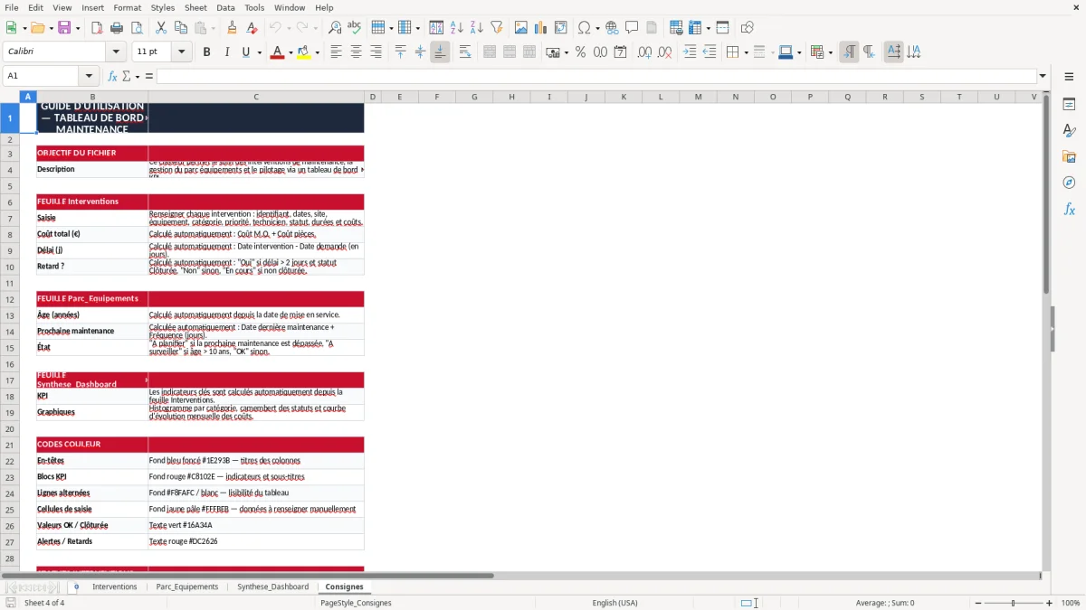Open the font color dropdown arrow
This screenshot has height=610, width=1086.
[x=290, y=52]
